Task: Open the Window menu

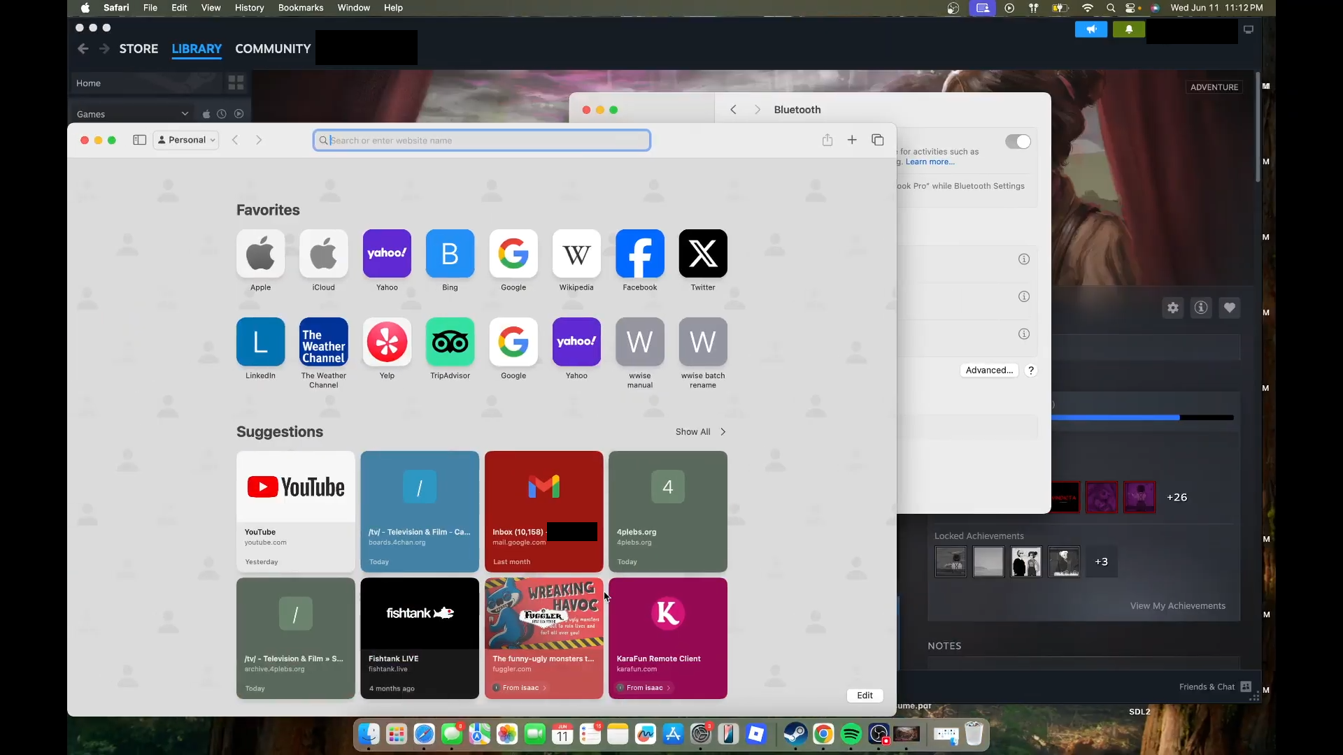Action: point(354,8)
